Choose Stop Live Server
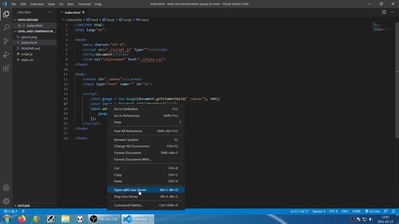 point(146,197)
